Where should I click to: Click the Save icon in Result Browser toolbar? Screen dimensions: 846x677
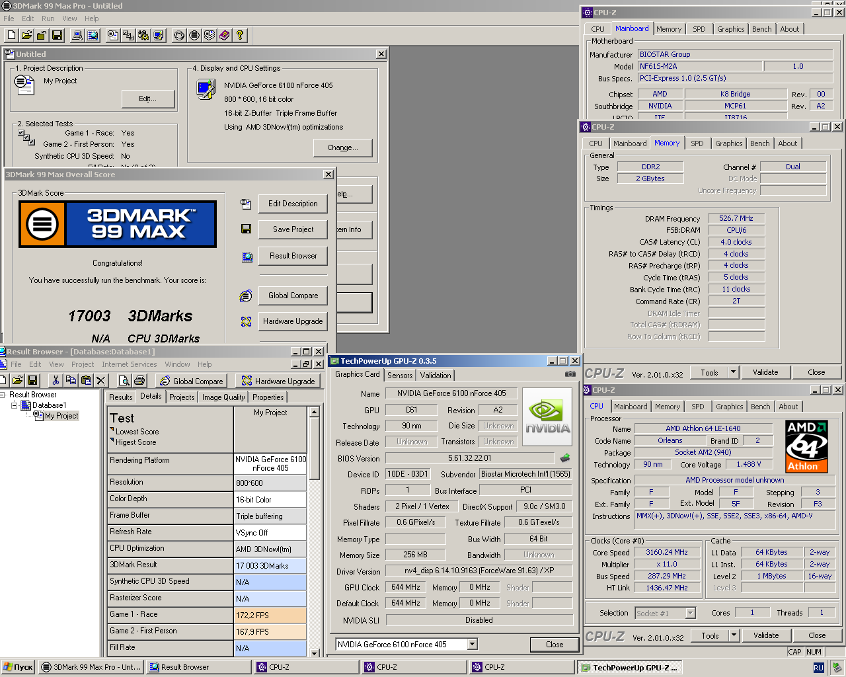coord(32,380)
